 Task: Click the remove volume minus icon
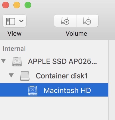pyautogui.click(x=87, y=21)
